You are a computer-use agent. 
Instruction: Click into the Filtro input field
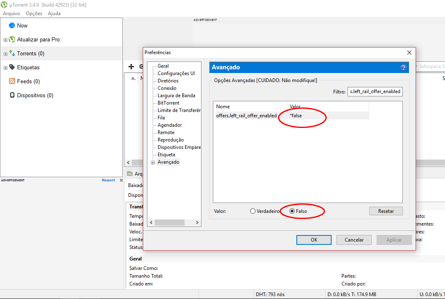click(375, 91)
